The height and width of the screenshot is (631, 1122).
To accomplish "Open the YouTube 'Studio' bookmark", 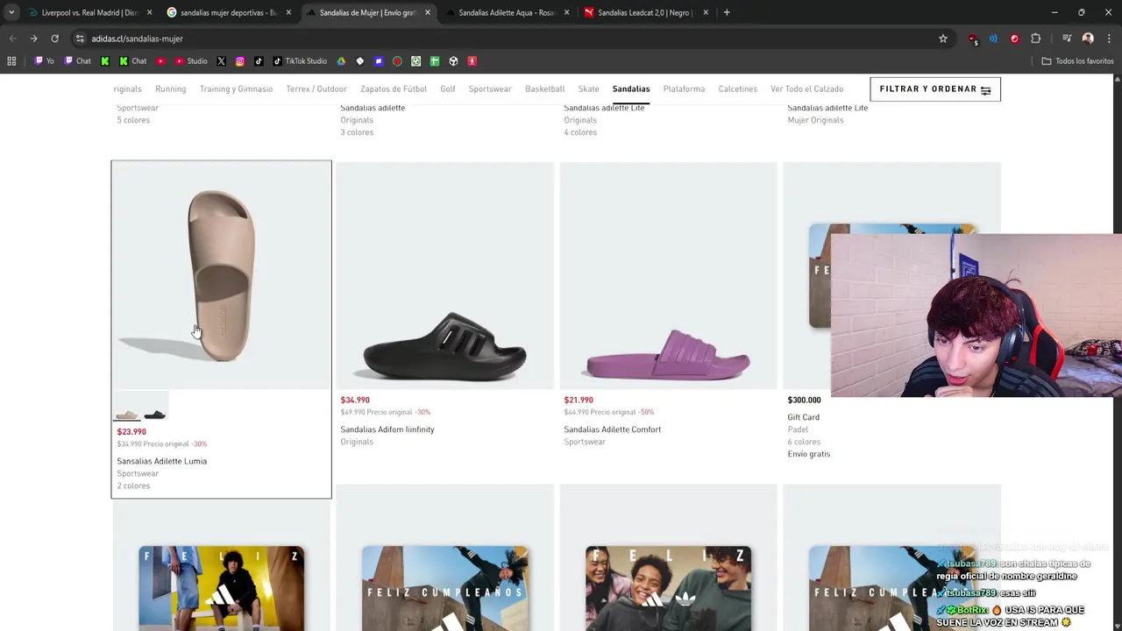I will [x=191, y=61].
